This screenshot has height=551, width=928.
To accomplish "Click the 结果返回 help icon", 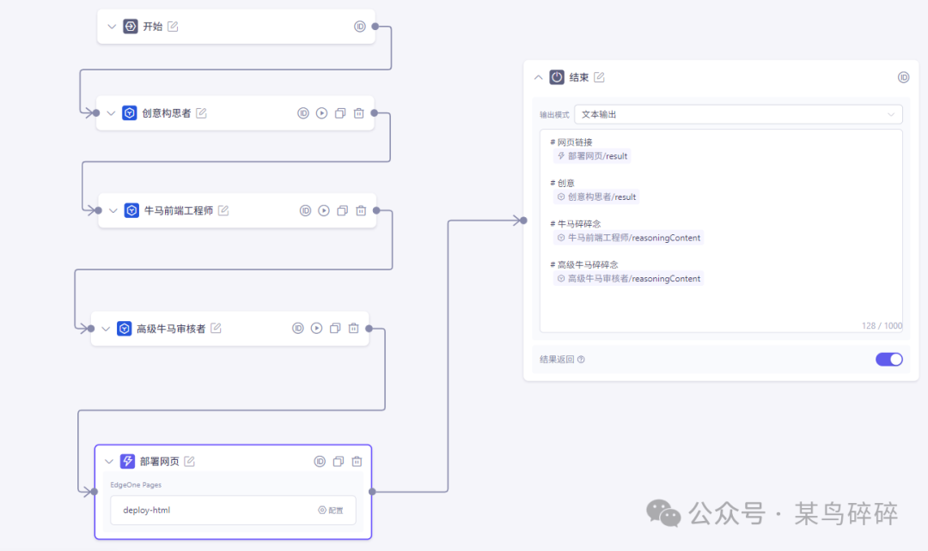I will point(582,360).
